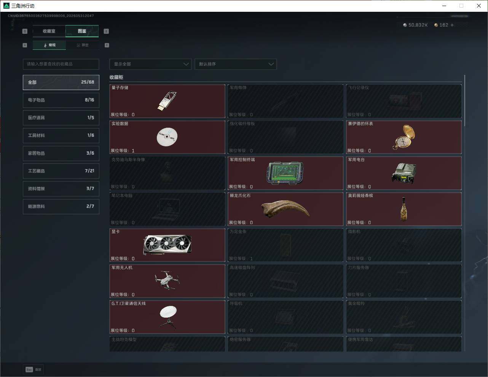Switch to the 收藏室 tab
Screen dimensions: 488x377
(49, 31)
